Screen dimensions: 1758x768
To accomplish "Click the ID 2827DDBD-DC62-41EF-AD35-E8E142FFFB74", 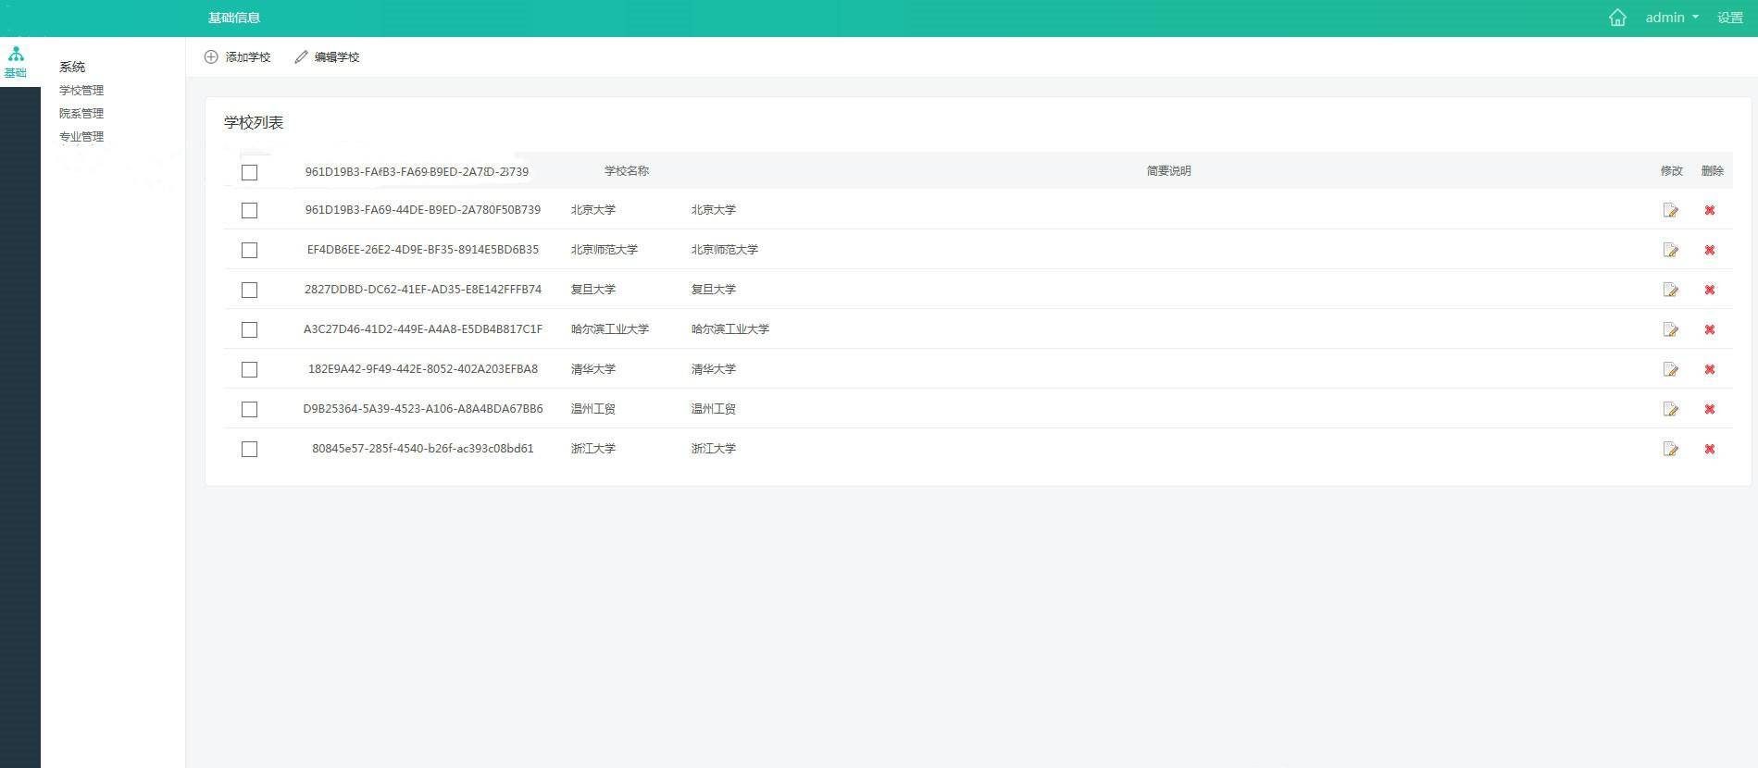I will 423,290.
